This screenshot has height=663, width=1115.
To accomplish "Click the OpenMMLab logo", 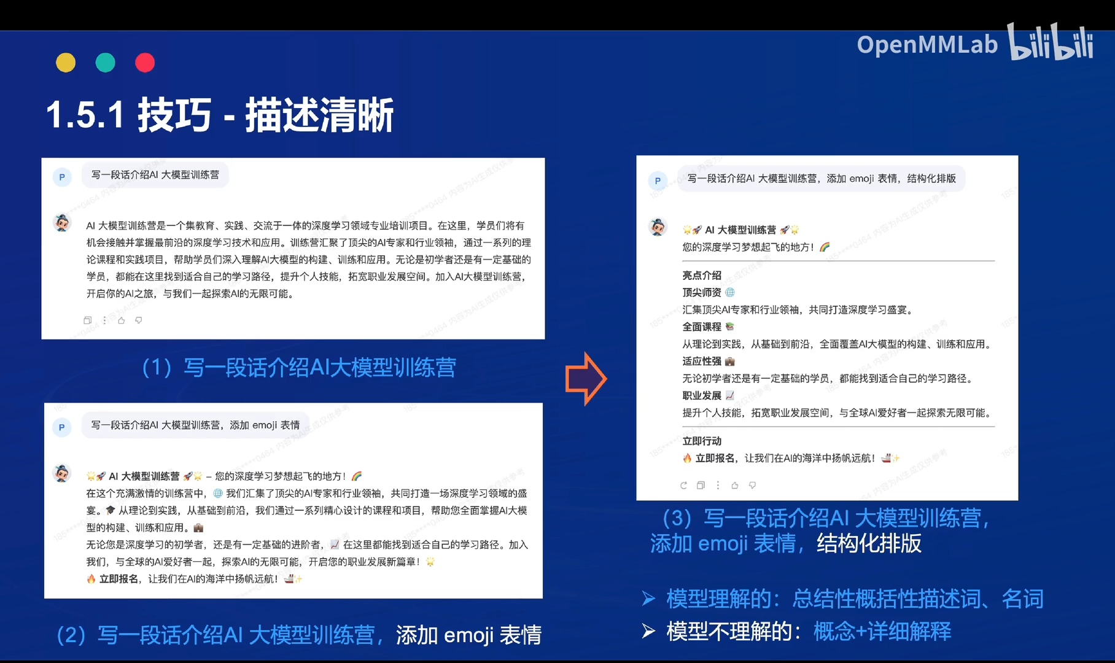I will point(927,45).
